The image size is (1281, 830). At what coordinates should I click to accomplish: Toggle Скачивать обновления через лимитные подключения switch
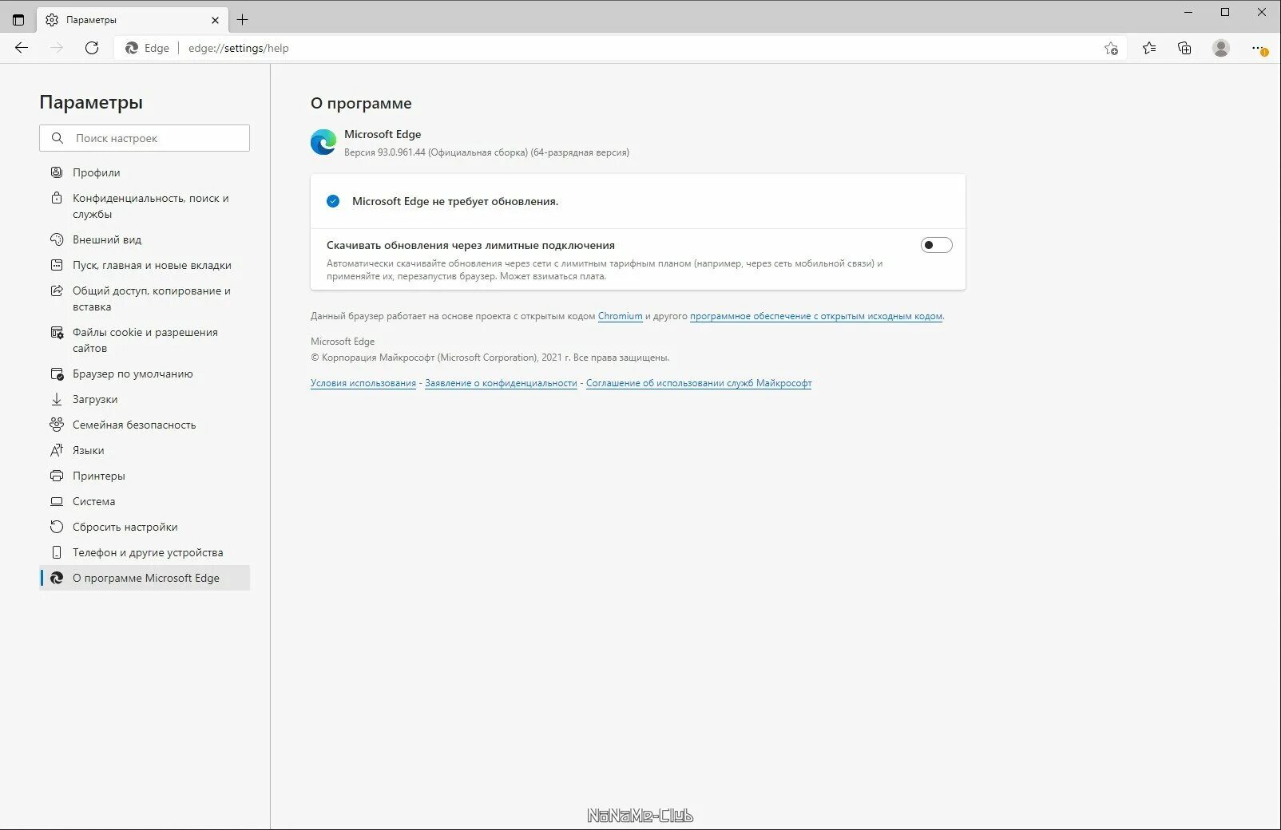tap(936, 245)
